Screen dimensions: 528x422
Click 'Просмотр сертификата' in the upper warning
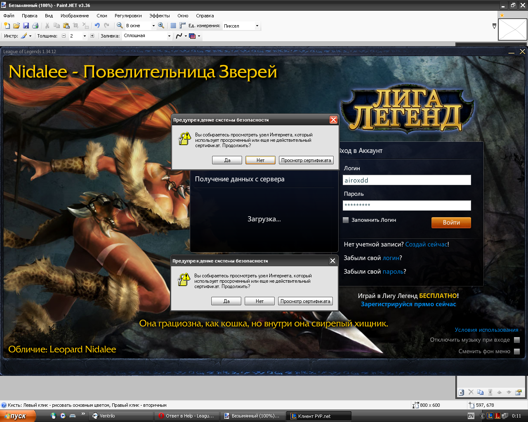(x=306, y=160)
